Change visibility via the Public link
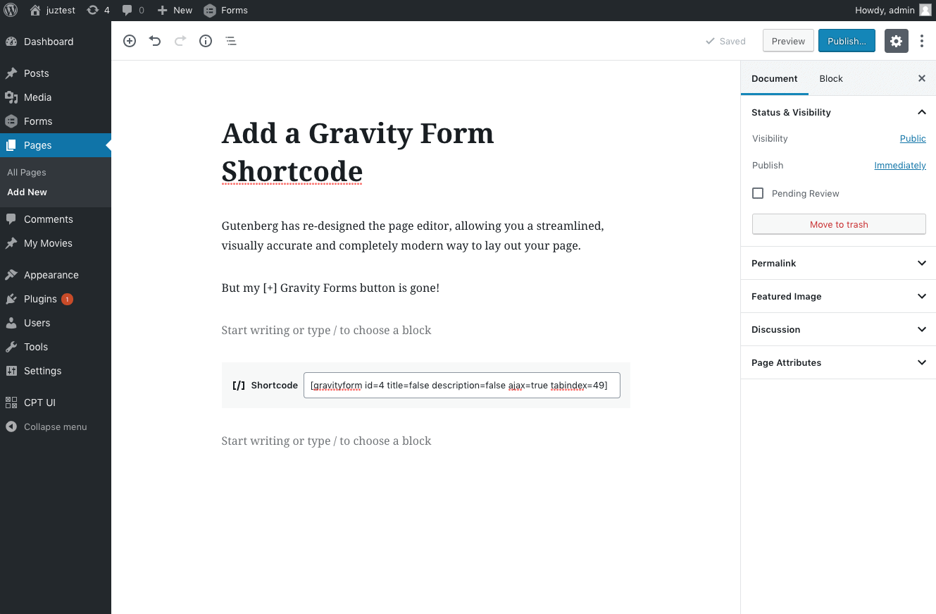This screenshot has width=936, height=614. pyautogui.click(x=913, y=139)
